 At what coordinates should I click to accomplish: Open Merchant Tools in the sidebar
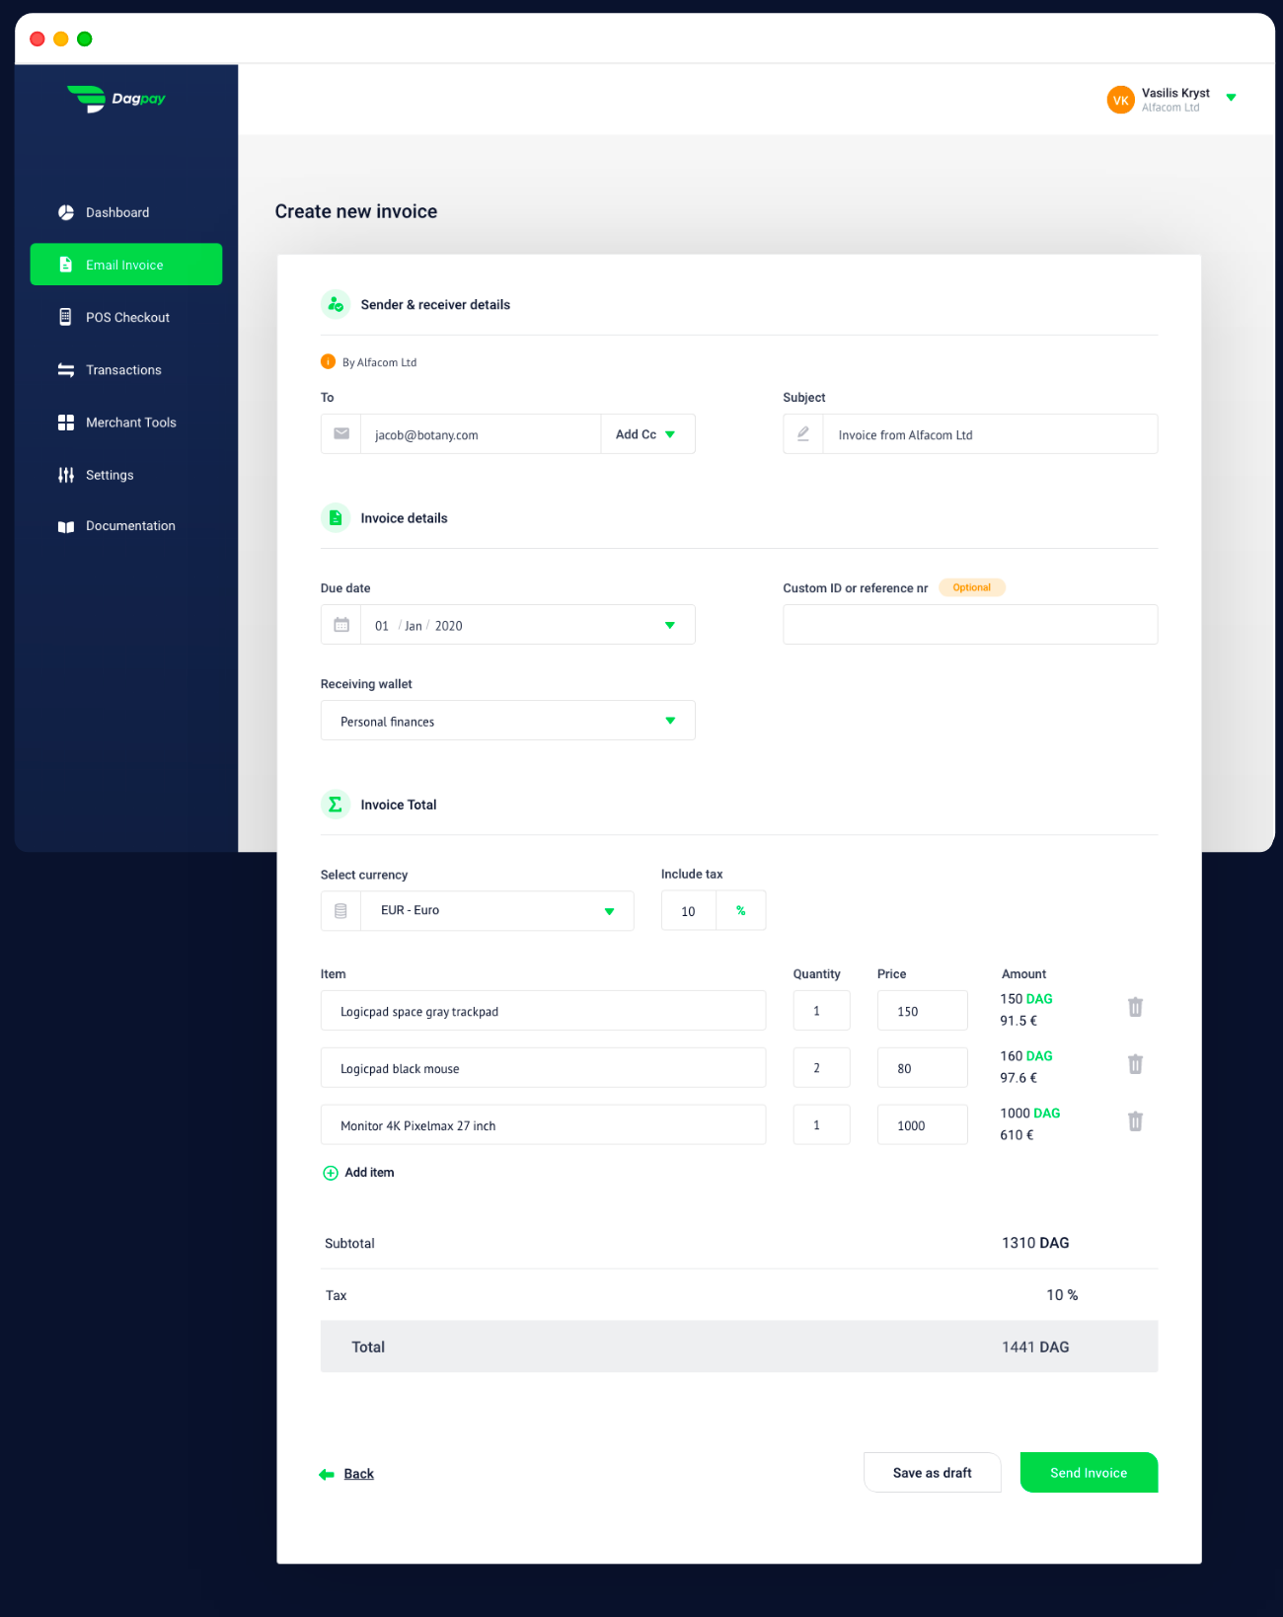[130, 423]
